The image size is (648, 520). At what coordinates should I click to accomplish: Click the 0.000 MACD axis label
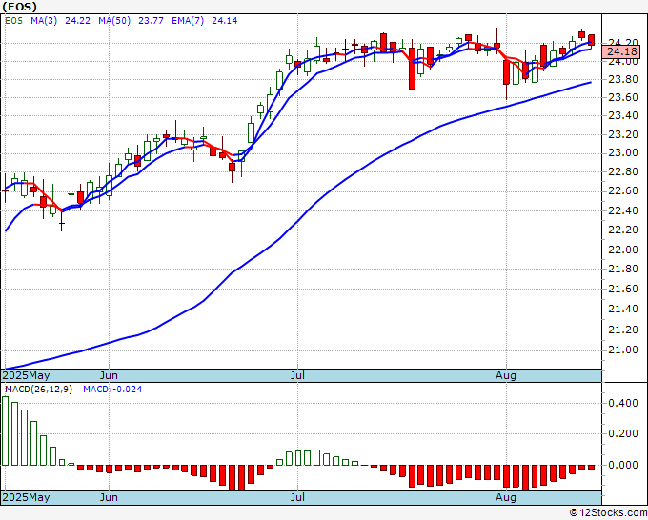tap(623, 465)
